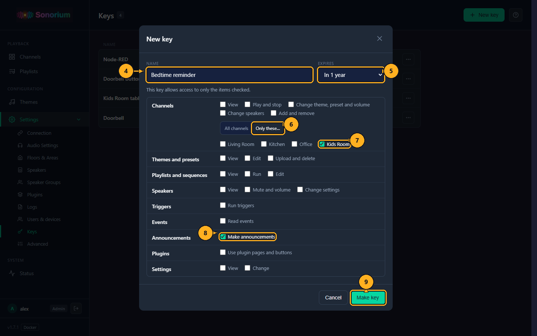Uncheck Kids Room channel
The height and width of the screenshot is (336, 537).
(322, 144)
